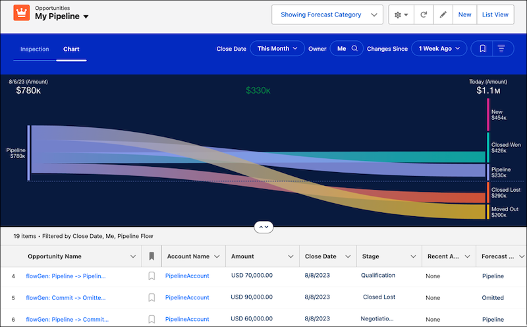The height and width of the screenshot is (327, 527).
Task: Toggle the bookmark for row 4
Action: click(x=151, y=276)
